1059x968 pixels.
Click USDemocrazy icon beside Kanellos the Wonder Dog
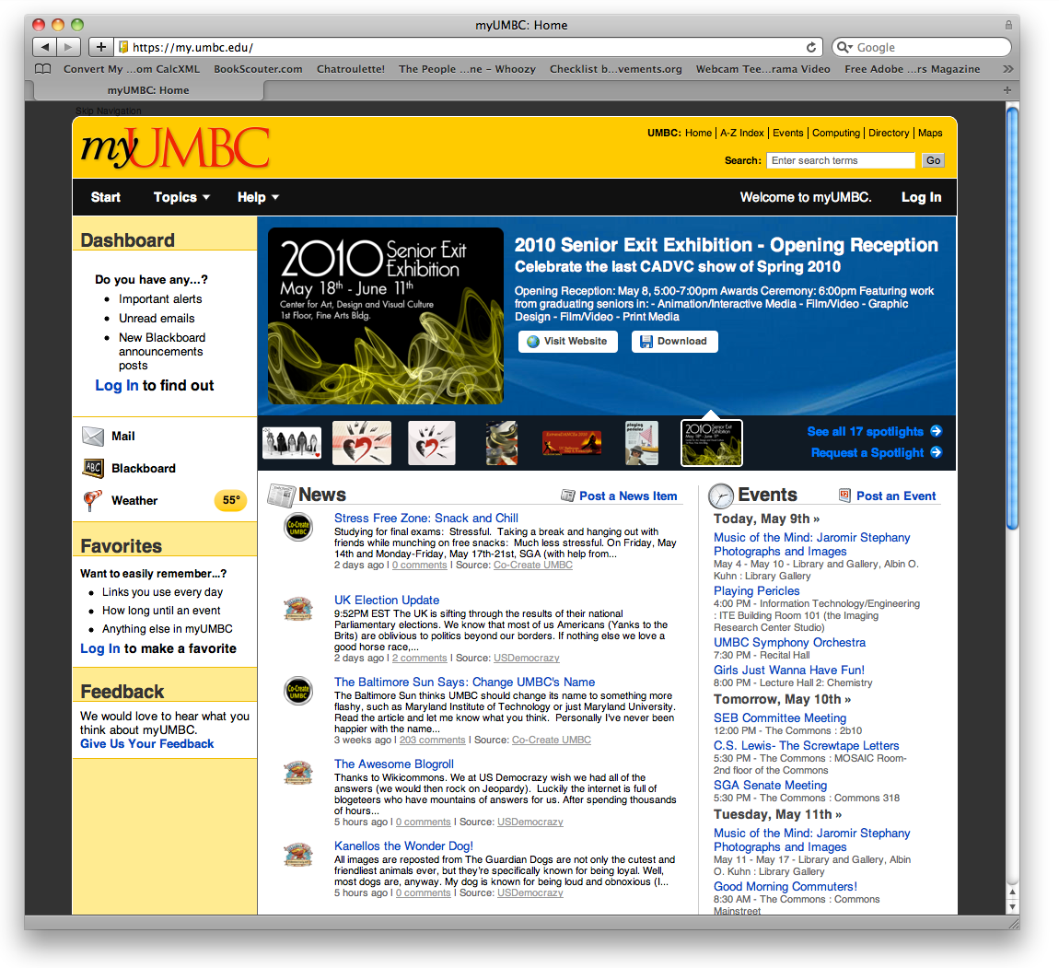[x=297, y=855]
